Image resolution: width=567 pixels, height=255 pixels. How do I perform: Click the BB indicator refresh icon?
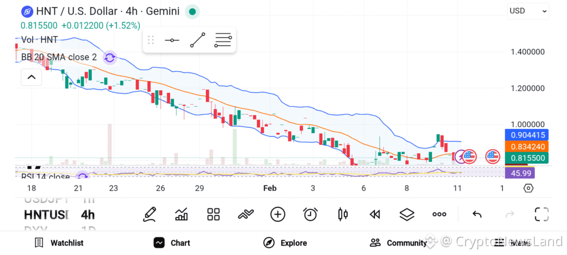pyautogui.click(x=110, y=58)
